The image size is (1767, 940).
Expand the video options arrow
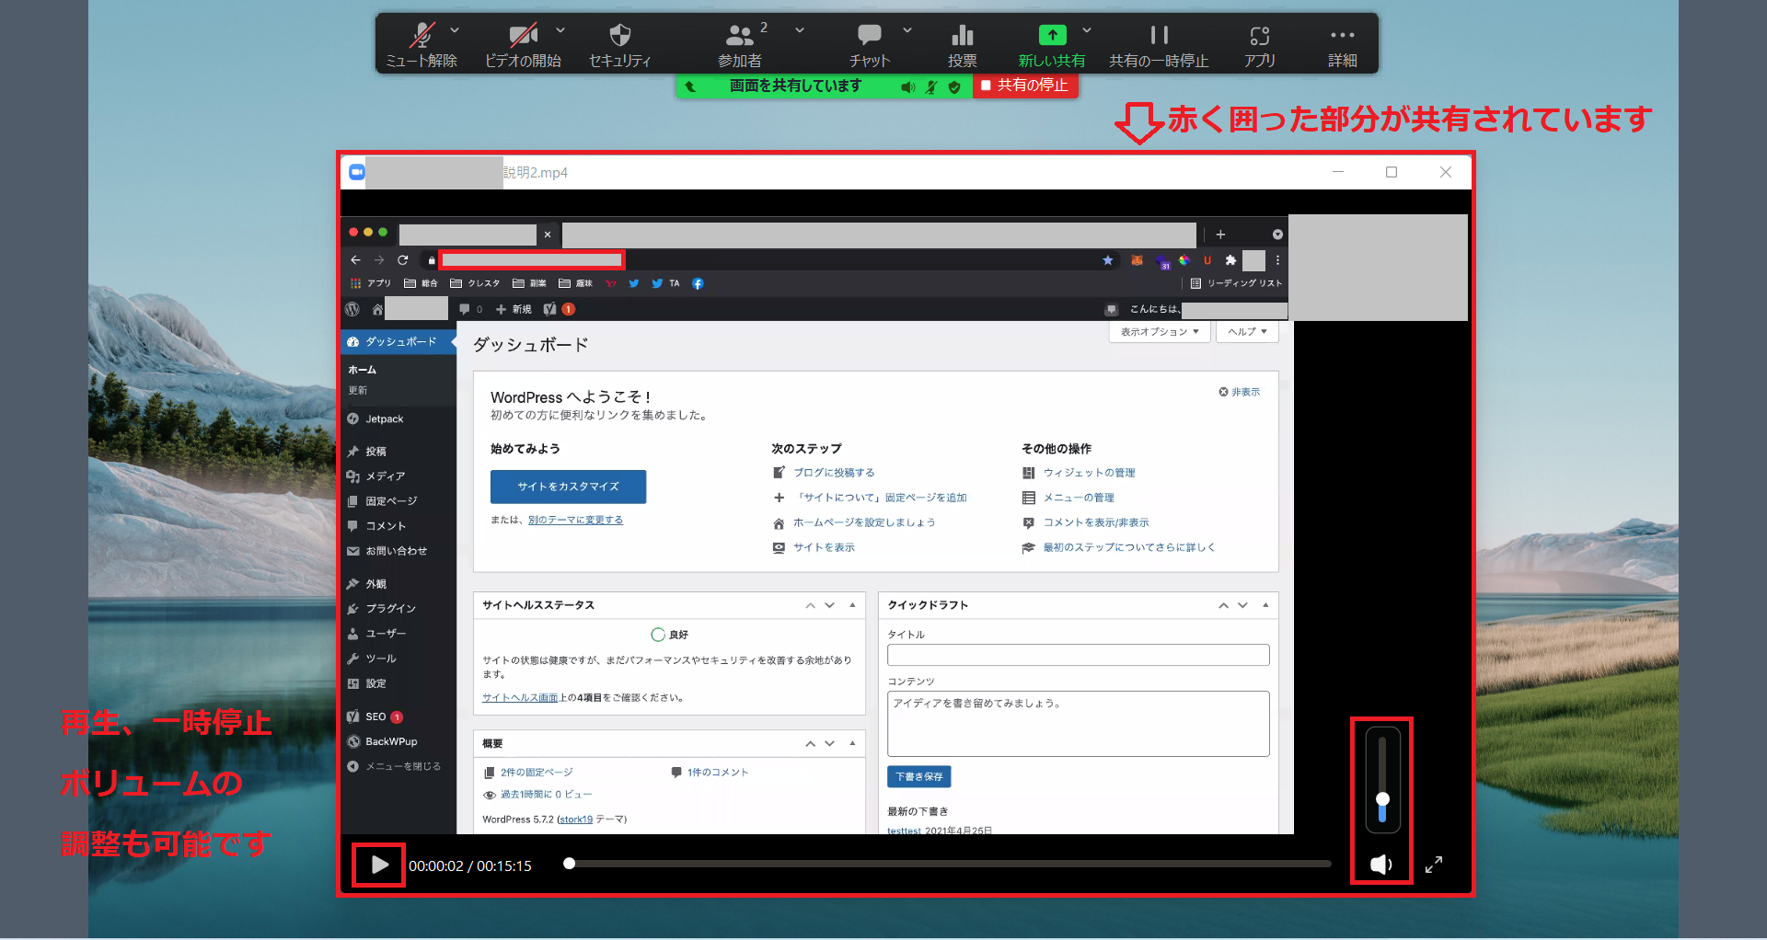[x=560, y=30]
